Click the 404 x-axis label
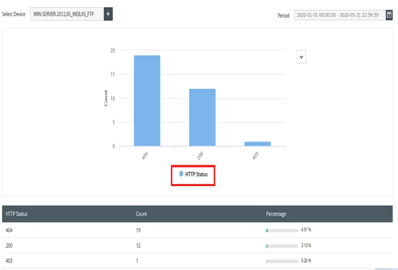 (x=145, y=157)
